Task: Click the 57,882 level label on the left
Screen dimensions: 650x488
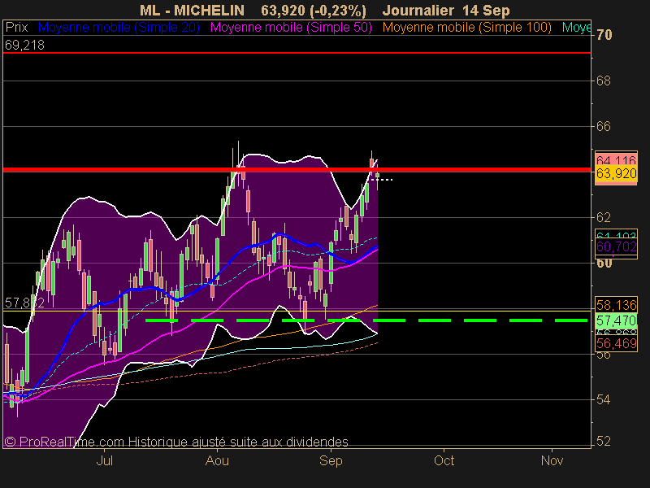Action: coord(24,303)
